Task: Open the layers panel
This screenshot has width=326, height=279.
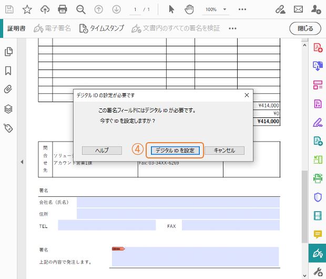Action: 8,109
